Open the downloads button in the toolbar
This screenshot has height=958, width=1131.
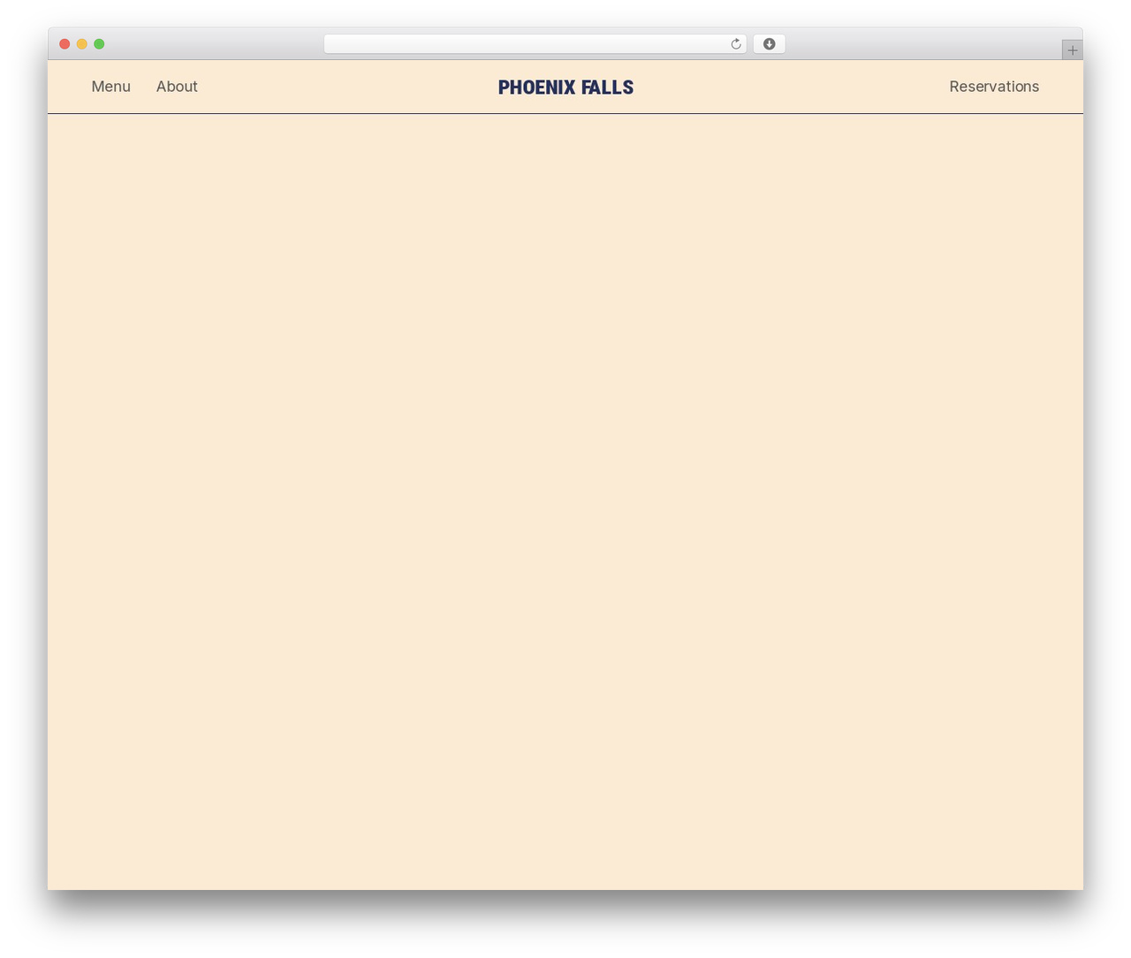[769, 44]
